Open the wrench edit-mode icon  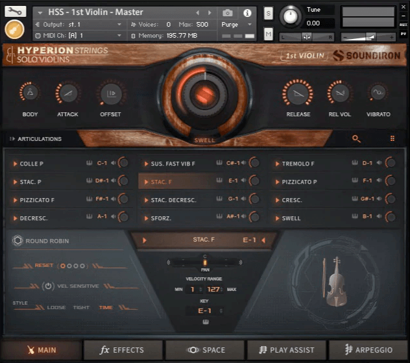coord(15,11)
